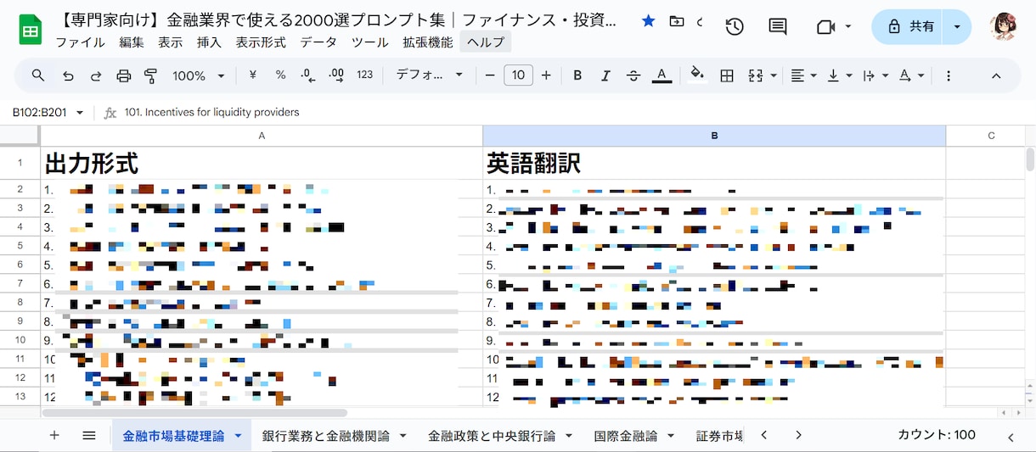Image resolution: width=1036 pixels, height=452 pixels.
Task: Expand merge cells options arrow
Action: 774,75
